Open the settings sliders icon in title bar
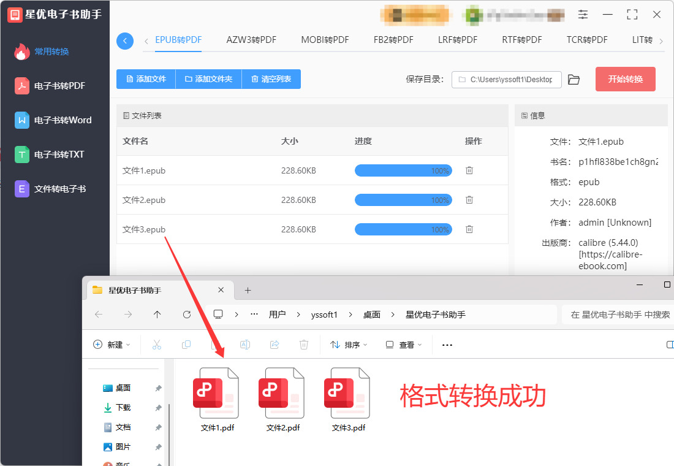The height and width of the screenshot is (466, 674). click(583, 15)
